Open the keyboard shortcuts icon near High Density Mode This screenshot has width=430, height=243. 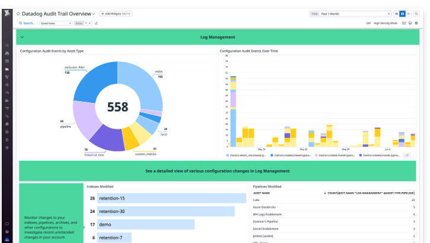pos(404,23)
